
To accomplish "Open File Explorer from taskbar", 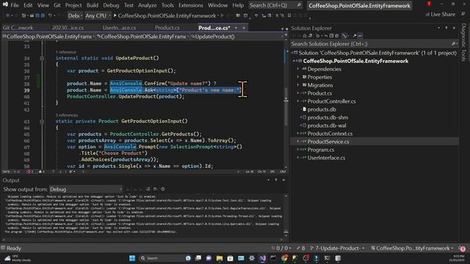I will pyautogui.click(x=220, y=258).
